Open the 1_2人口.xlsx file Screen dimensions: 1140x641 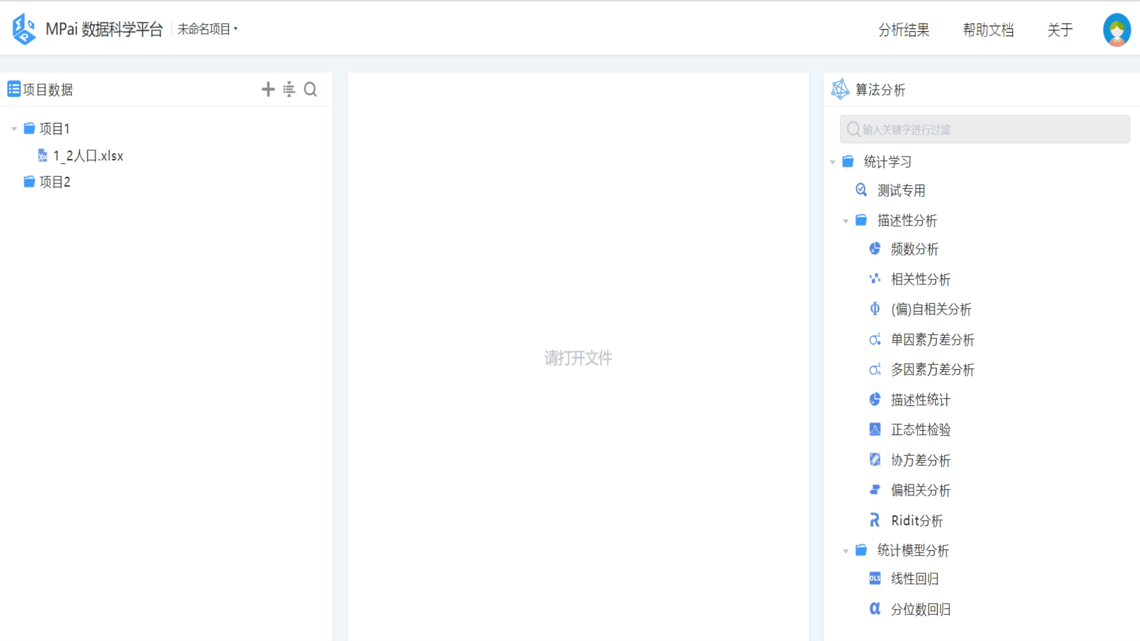88,156
